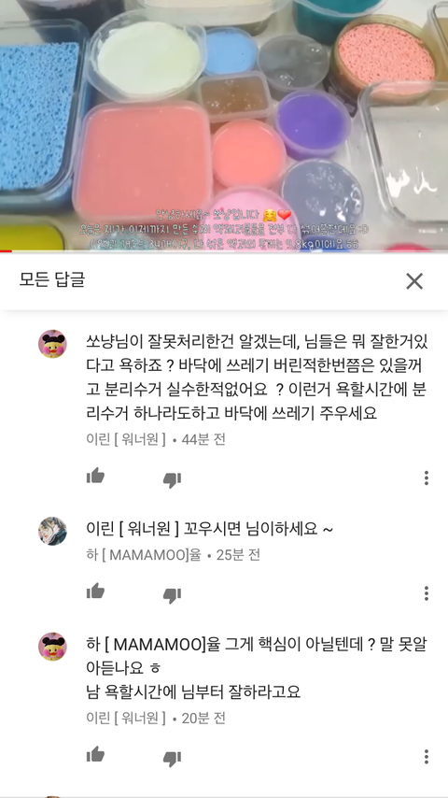
Task: Close the all replies panel
Action: click(x=413, y=281)
